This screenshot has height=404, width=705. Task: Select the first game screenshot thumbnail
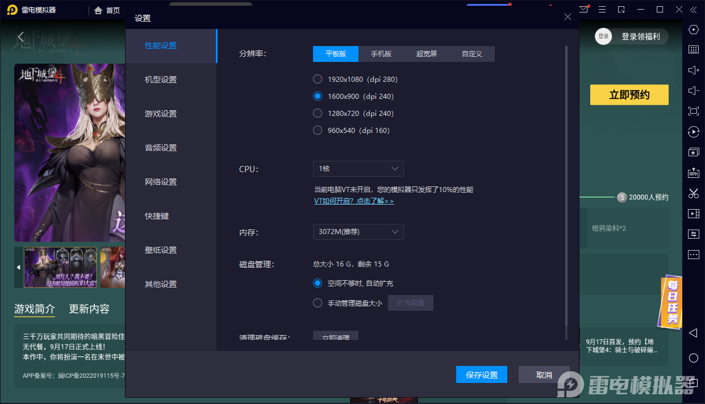pyautogui.click(x=61, y=267)
